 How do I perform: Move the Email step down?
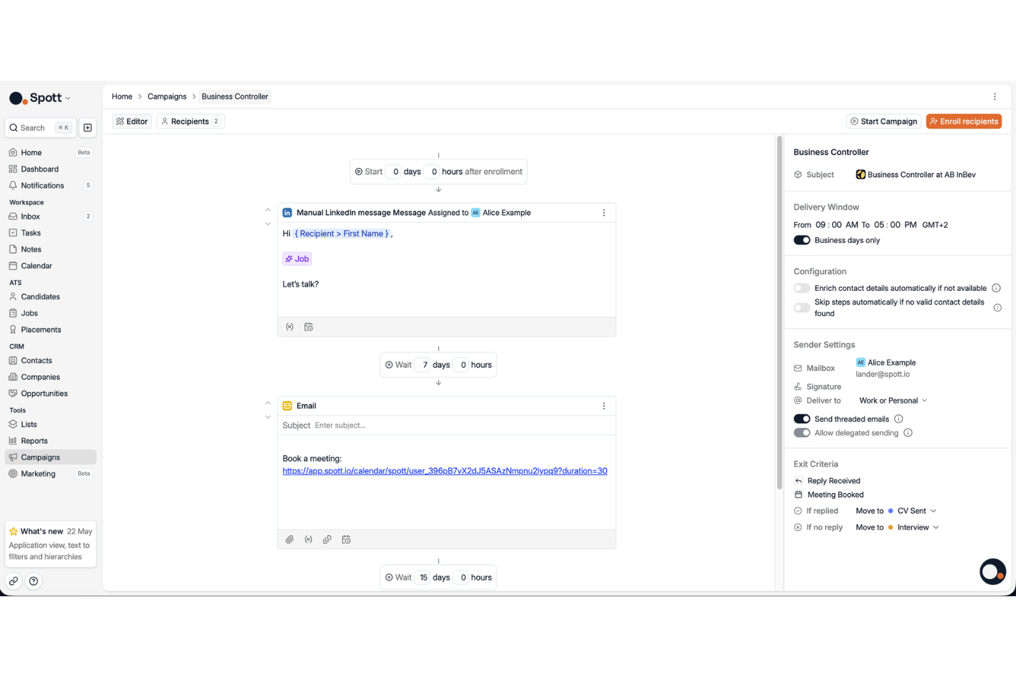point(268,417)
